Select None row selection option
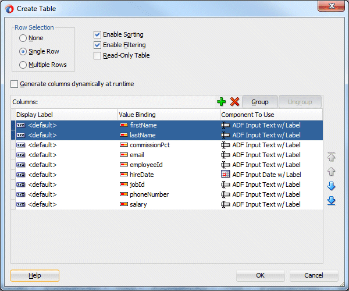349x291 pixels. click(x=23, y=38)
